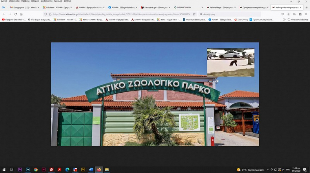Open the volume control in the system tray
310x173 pixels.
pos(283,170)
